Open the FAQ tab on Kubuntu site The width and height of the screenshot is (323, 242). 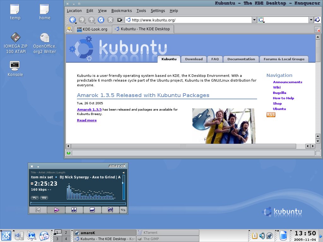[x=215, y=59]
